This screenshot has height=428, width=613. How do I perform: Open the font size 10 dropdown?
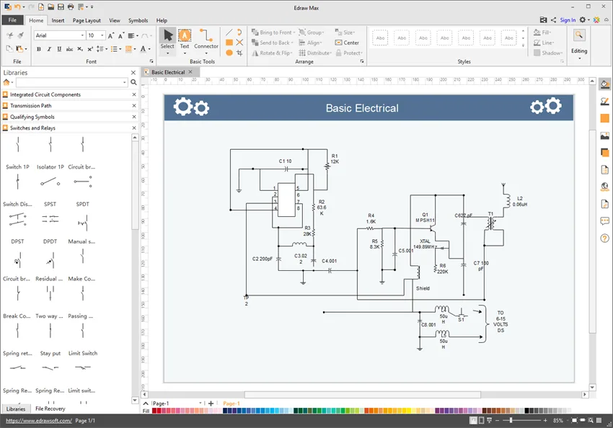pos(102,35)
